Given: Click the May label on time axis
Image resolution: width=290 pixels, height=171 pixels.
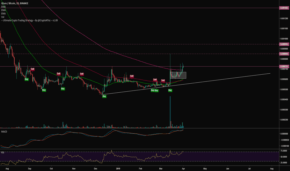Looking at the screenshot, I should pos(205,169).
